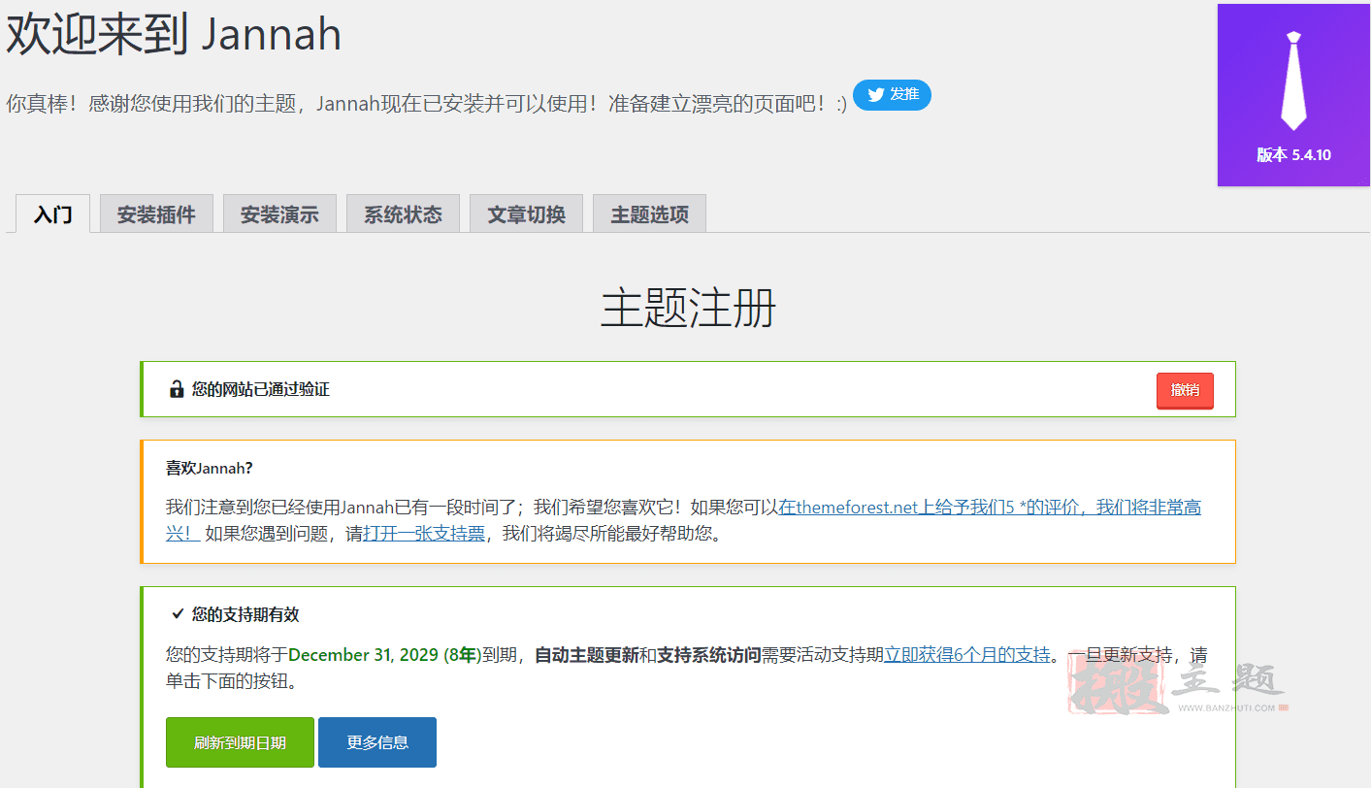The height and width of the screenshot is (788, 1371).
Task: Switch to the 安装演示 tab
Action: (x=279, y=214)
